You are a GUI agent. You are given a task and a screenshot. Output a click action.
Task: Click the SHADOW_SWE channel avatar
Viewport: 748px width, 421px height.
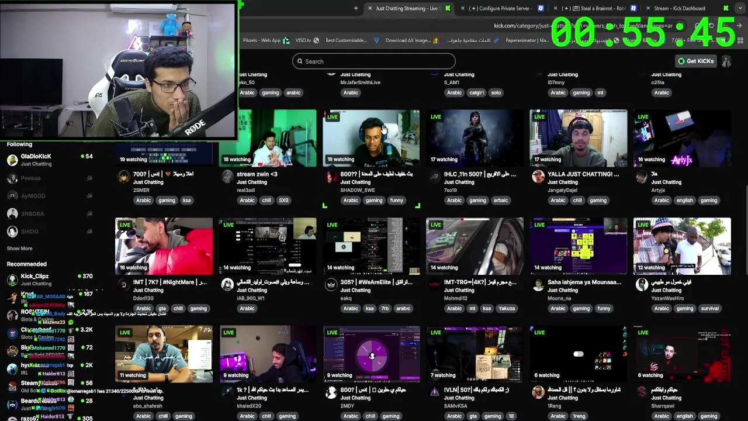pos(331,177)
